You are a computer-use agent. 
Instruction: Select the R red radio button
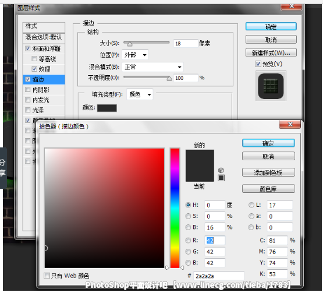click(x=188, y=240)
